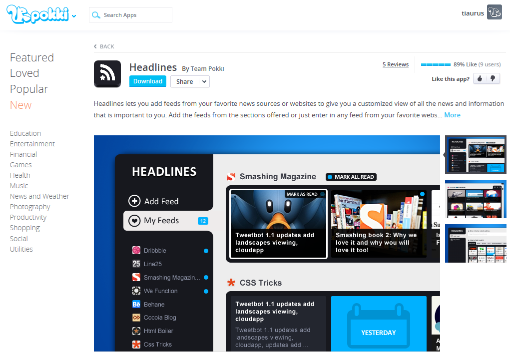Screen dimensions: 510x357
Task: Click the Css Tricks sidebar feed icon
Action: point(136,345)
